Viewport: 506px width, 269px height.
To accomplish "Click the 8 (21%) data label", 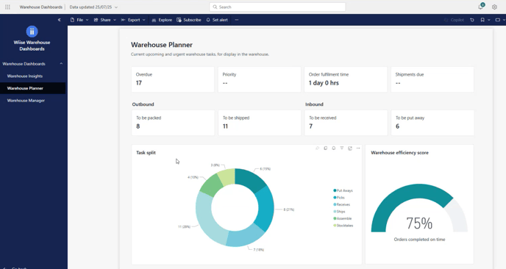I will click(x=288, y=209).
